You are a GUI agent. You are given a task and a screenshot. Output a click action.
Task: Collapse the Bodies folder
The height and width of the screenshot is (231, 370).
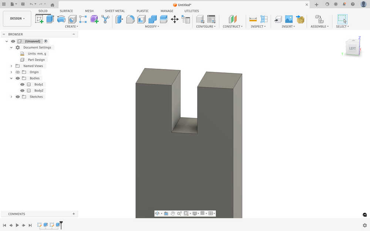click(x=11, y=78)
